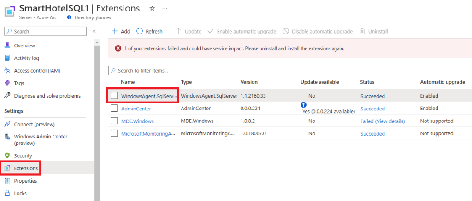Click version 1.0.18067.0 cell

pyautogui.click(x=253, y=134)
